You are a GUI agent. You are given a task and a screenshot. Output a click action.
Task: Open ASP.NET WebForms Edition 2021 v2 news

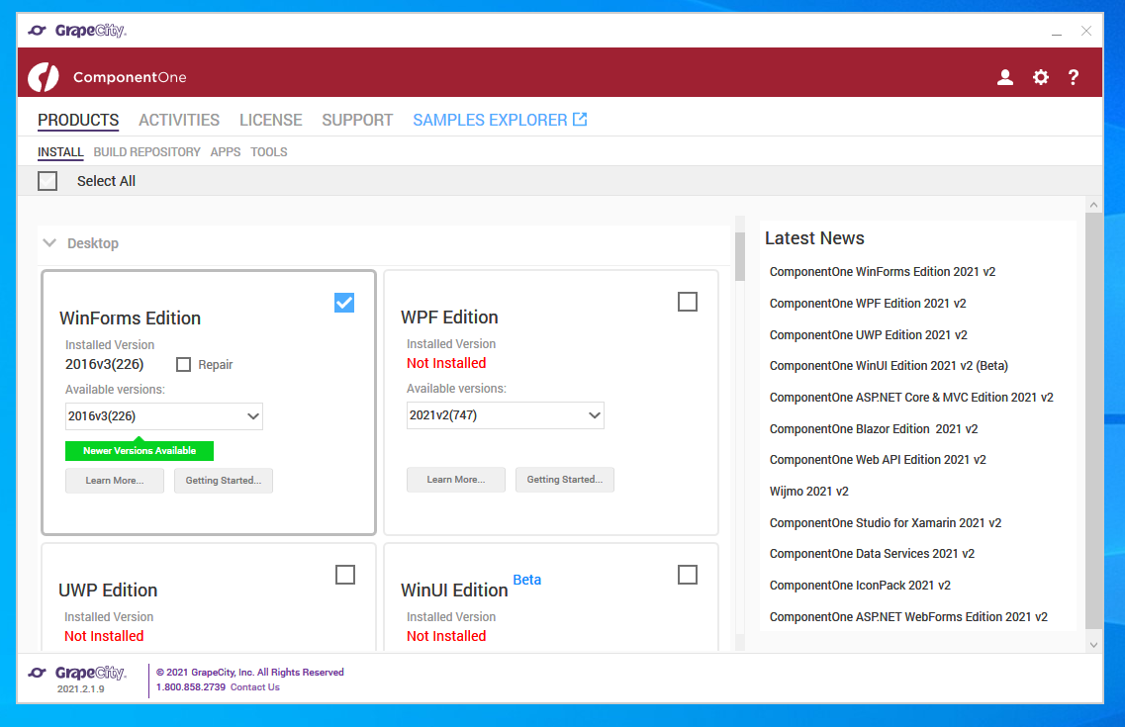pos(908,616)
